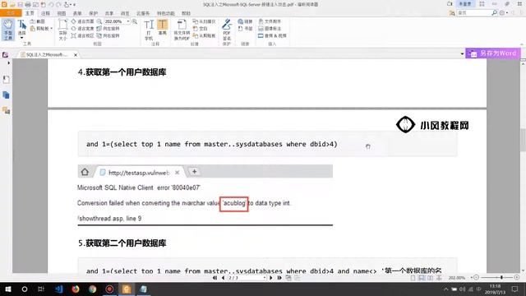Close the SQL注入之Microsoft document tab
This screenshot has width=526, height=296.
(x=76, y=55)
